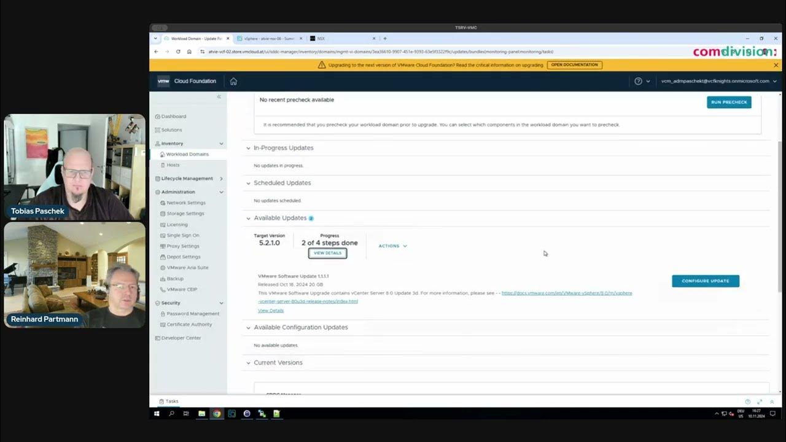786x442 pixels.
Task: Open the Tasks panel
Action: pyautogui.click(x=169, y=401)
